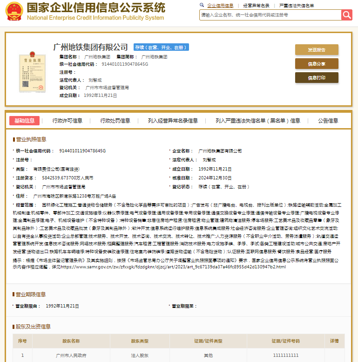Type in the enterprise name search field
The width and height of the screenshot is (358, 362).
pos(270,15)
